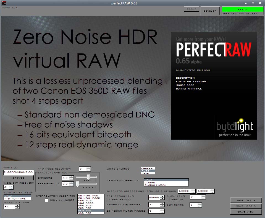Screen dimensions: 265x218
Task: Choose User white balance
Action: (148, 173)
